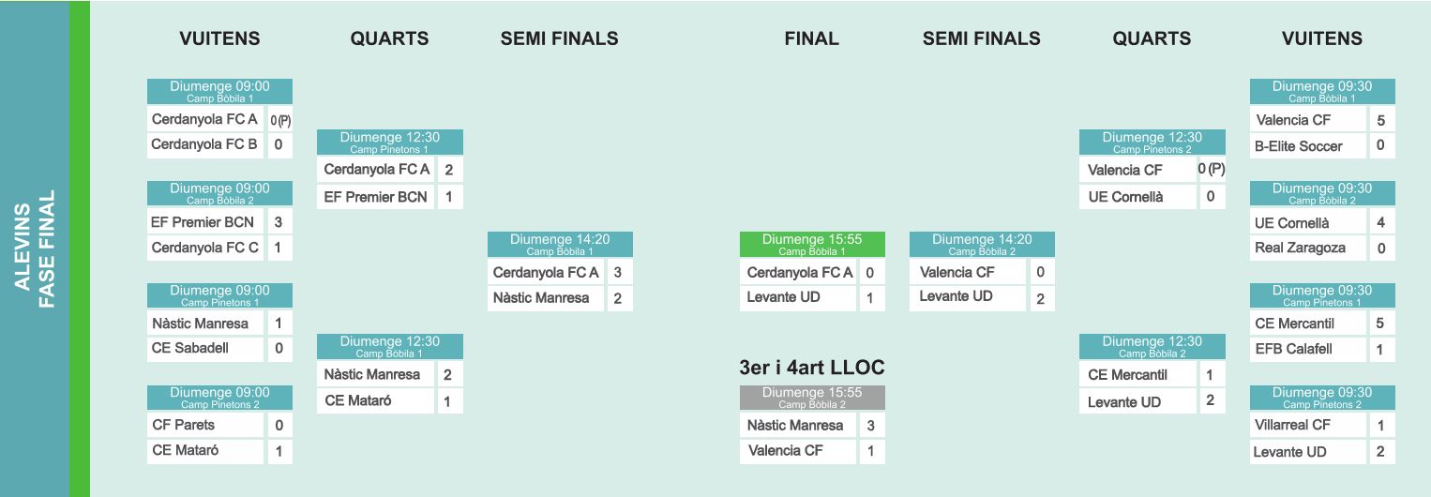Open the gray 3er i 4art LLOC match header

pyautogui.click(x=812, y=398)
